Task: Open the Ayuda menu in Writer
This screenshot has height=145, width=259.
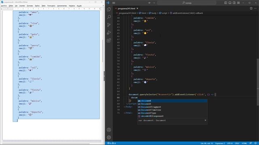Action: pyautogui.click(x=79, y=6)
